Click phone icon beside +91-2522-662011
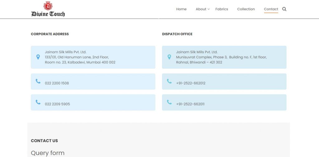Image resolution: width=319 pixels, height=157 pixels. [x=169, y=102]
